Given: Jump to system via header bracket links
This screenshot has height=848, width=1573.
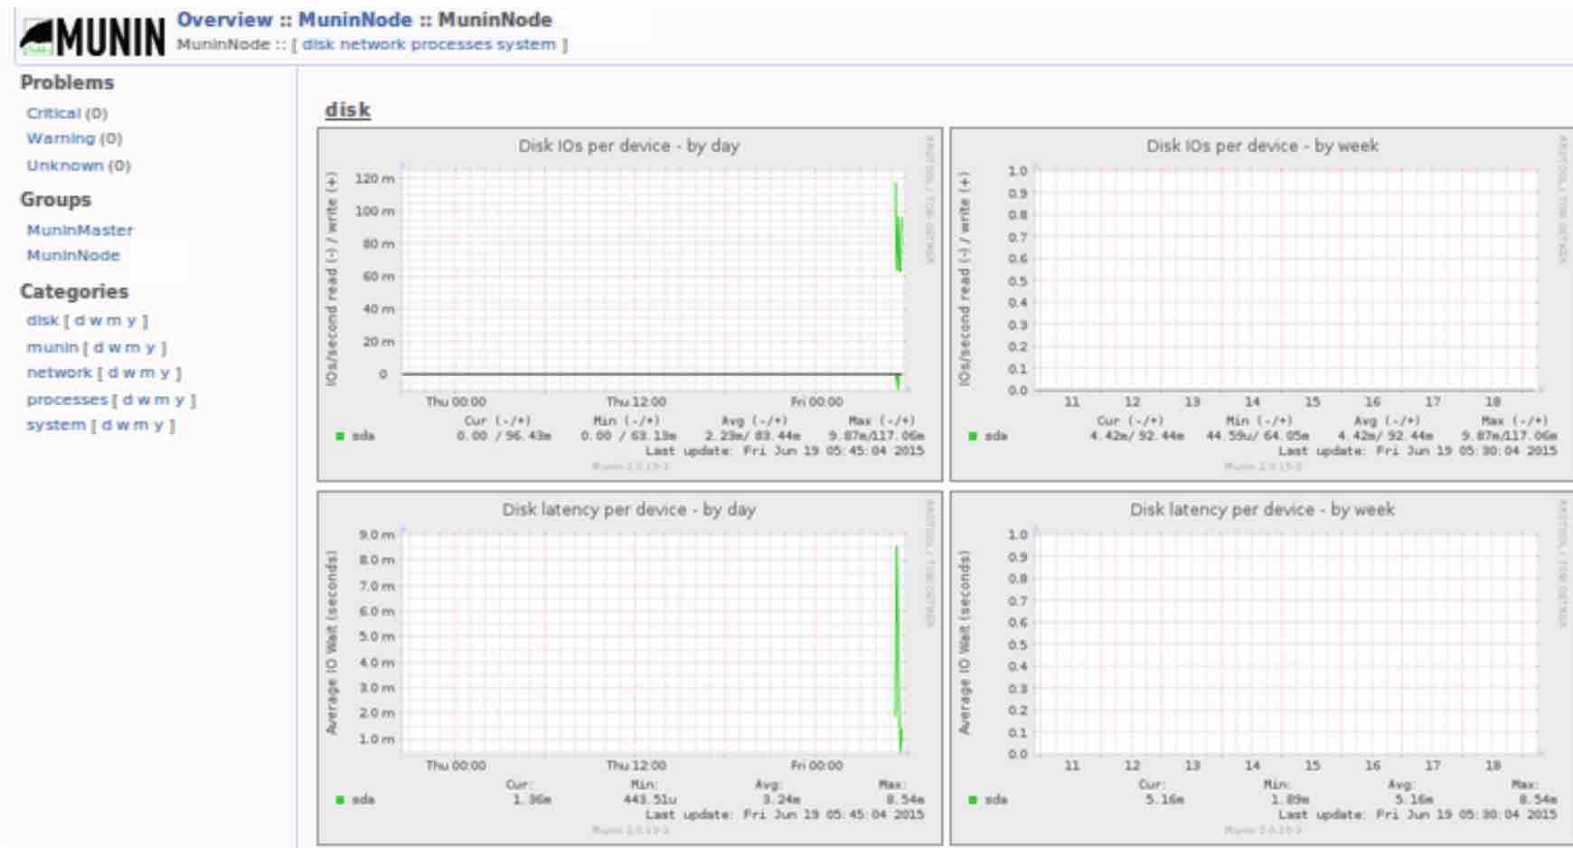Looking at the screenshot, I should point(526,44).
